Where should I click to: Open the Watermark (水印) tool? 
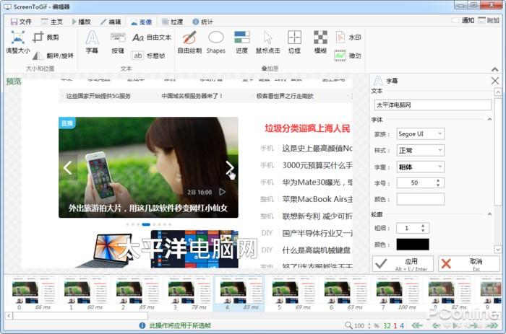[x=348, y=38]
